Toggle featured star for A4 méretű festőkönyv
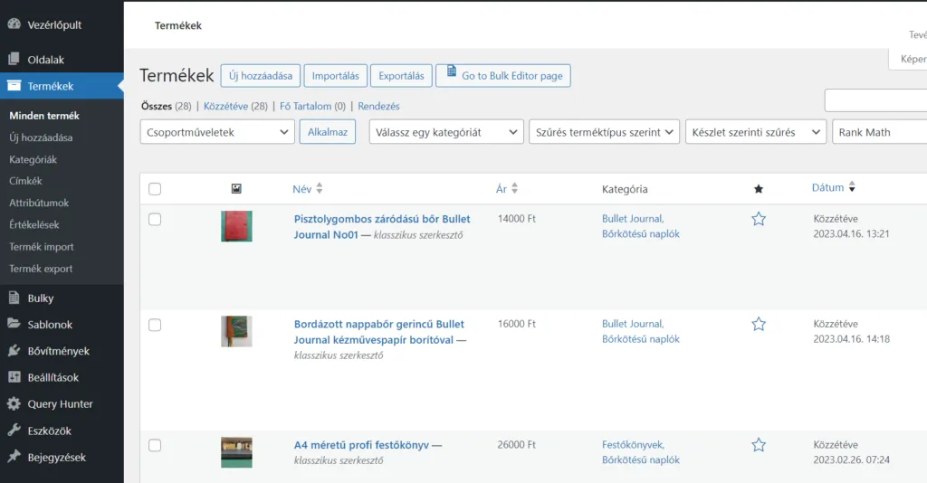Image resolution: width=927 pixels, height=483 pixels. 759,445
